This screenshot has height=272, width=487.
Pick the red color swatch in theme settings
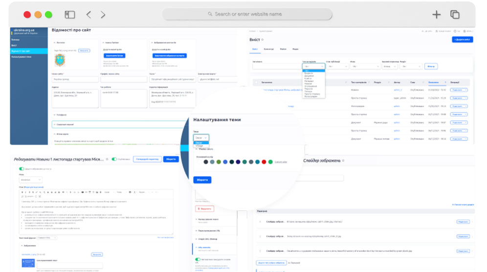pos(264,162)
